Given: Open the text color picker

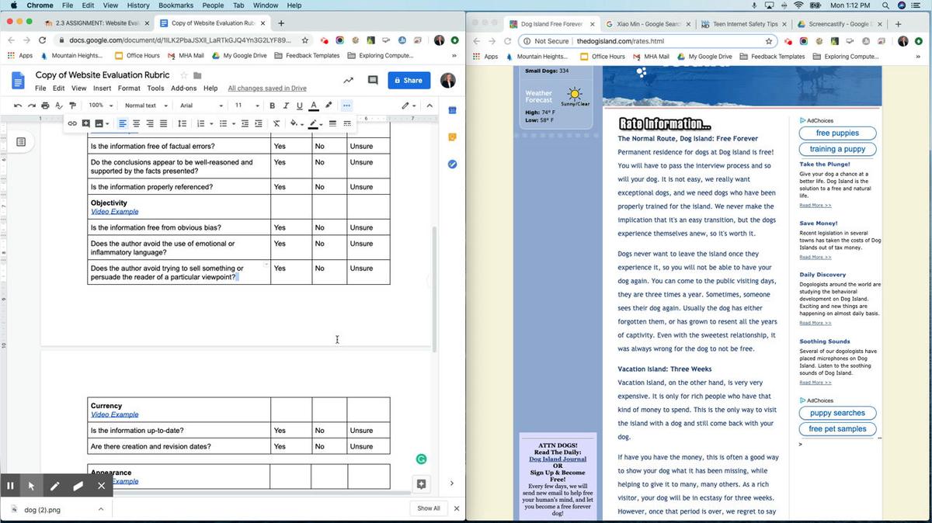Looking at the screenshot, I should tap(314, 106).
